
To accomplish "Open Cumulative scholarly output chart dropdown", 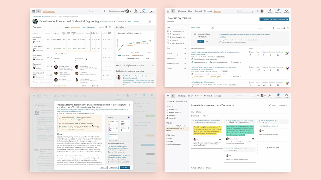I will pyautogui.click(x=140, y=33).
